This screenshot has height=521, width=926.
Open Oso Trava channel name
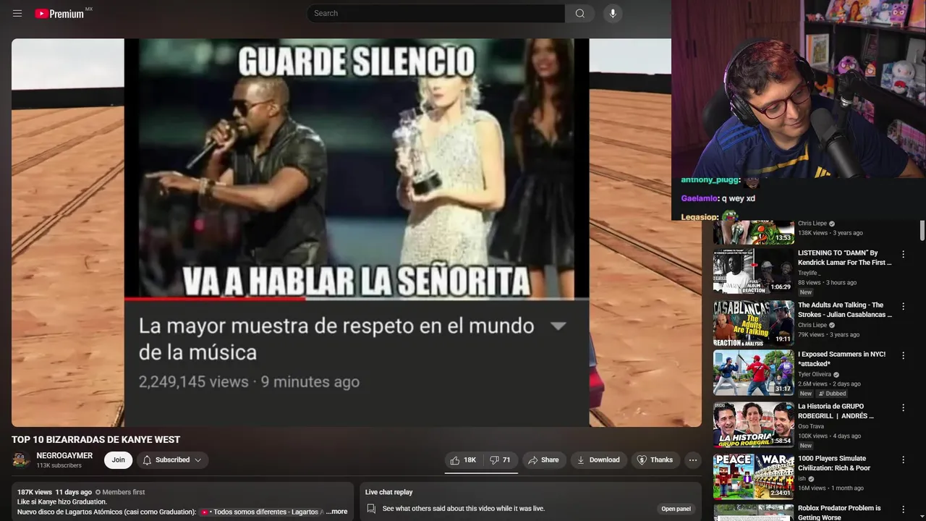pyautogui.click(x=812, y=426)
